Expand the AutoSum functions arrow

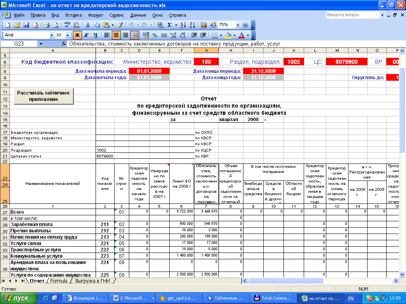coord(176,25)
